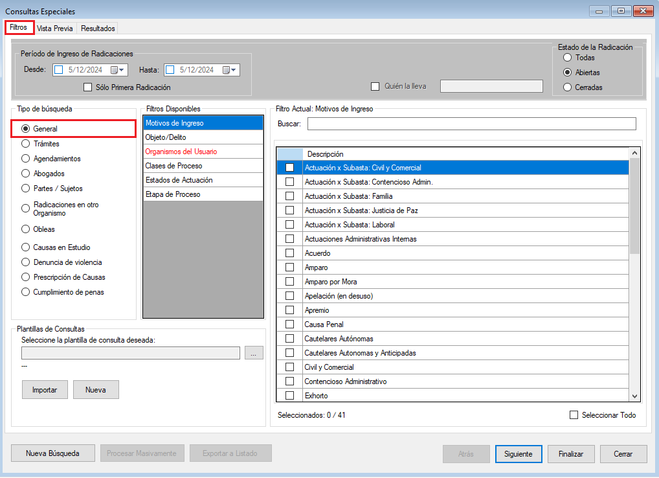Open the Resultados tab
Screen dimensions: 659x478
click(x=98, y=28)
